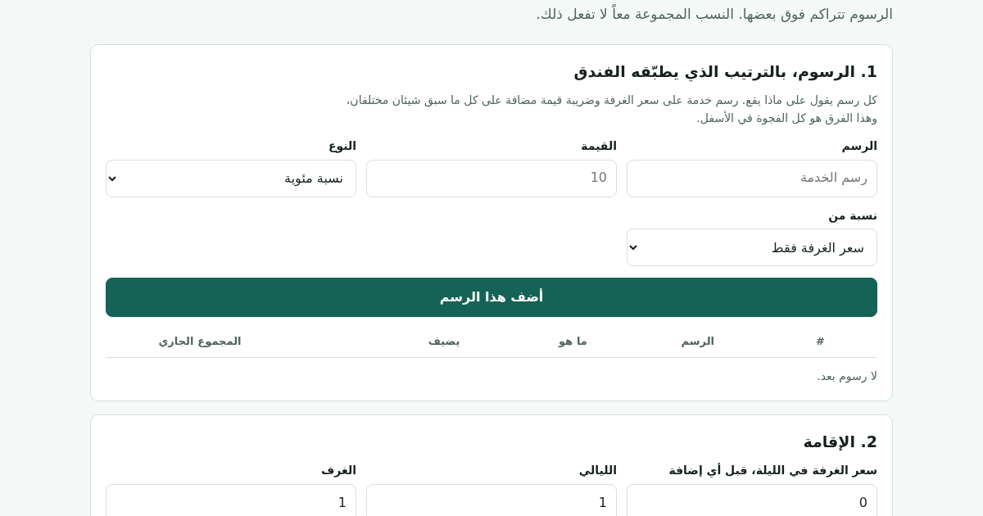
Task: Open the 'نسبة من' dropdown 'سعر الغرفة فقط'
Action: 752,247
